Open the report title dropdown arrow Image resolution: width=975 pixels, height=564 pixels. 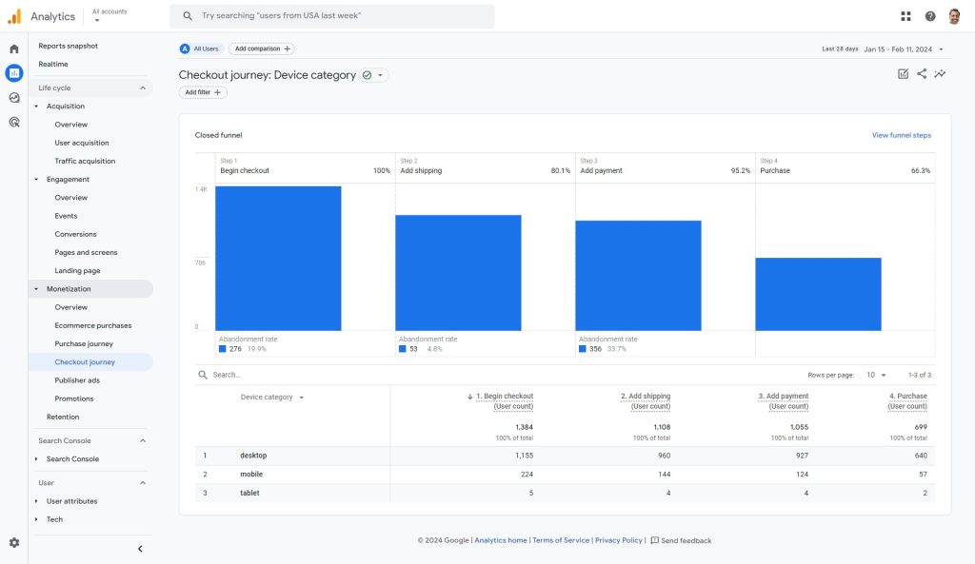coord(380,75)
